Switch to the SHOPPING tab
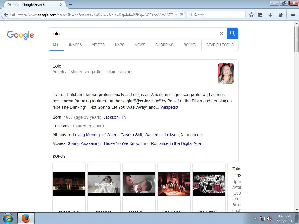 pos(164,45)
